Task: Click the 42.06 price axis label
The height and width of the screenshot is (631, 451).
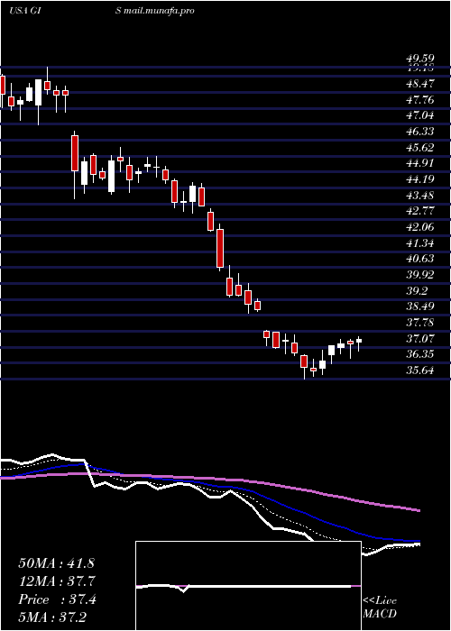Action: point(420,227)
